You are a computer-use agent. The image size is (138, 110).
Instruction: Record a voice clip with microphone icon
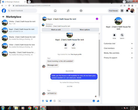coord(43,101)
